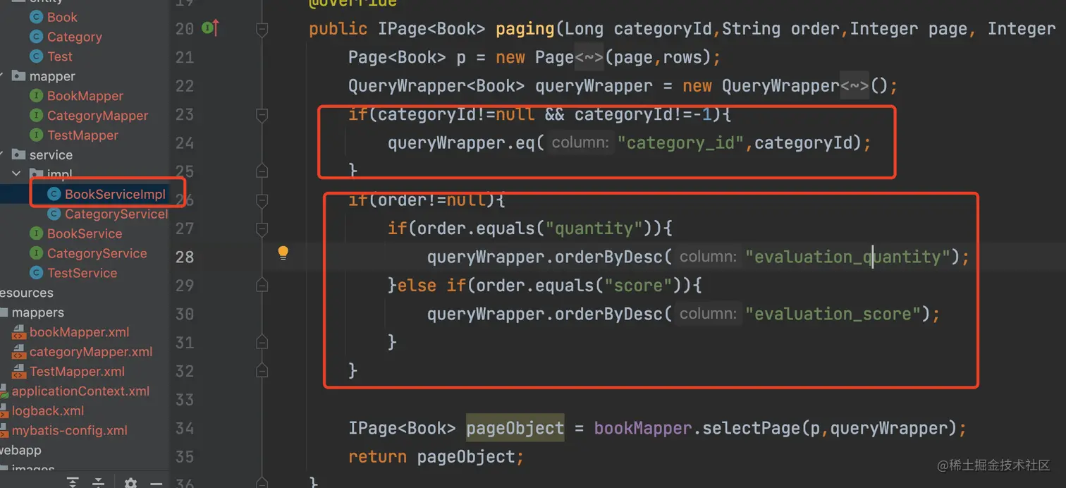The image size is (1066, 488).
Task: Click the interface icon beside CategoryMapper
Action: (x=36, y=116)
